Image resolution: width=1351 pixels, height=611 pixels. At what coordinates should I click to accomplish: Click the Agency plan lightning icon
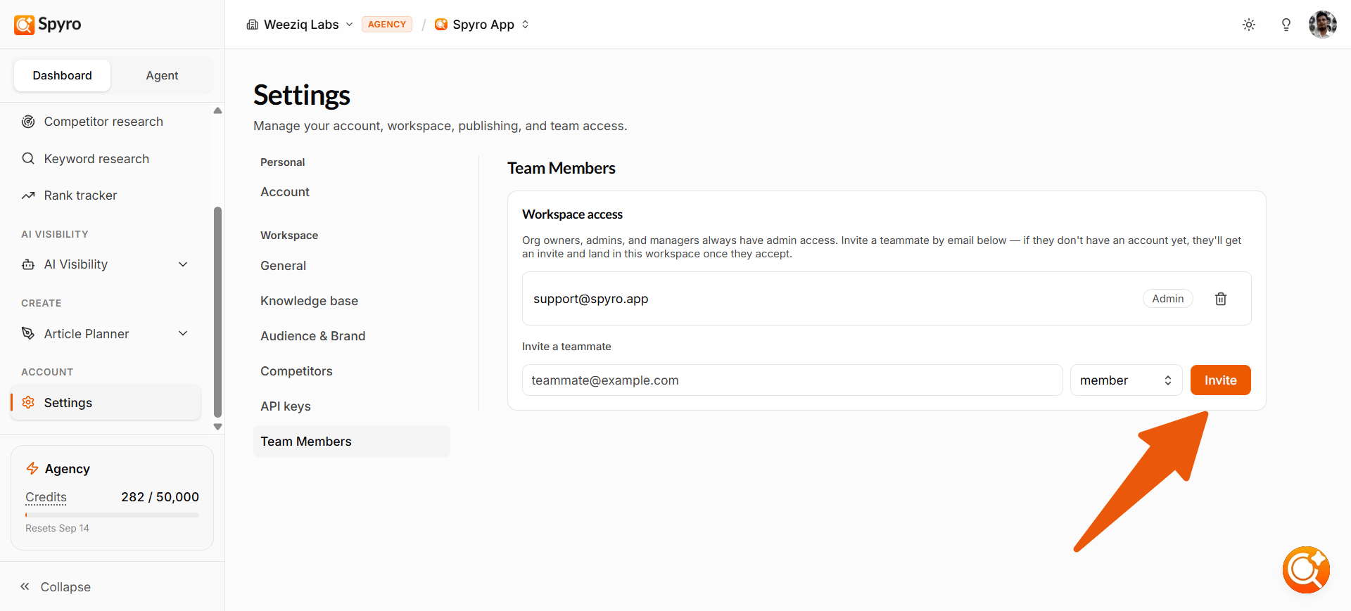[32, 468]
